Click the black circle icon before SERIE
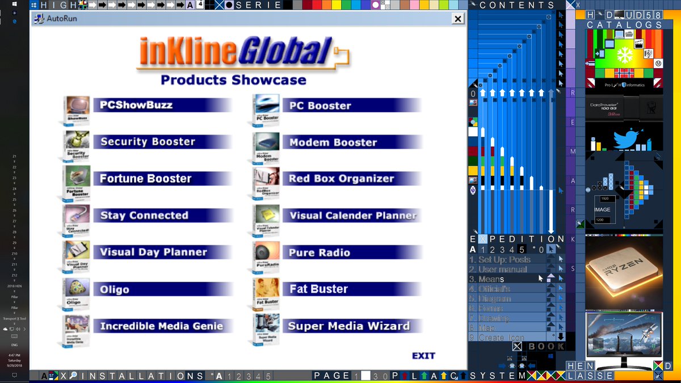This screenshot has width=681, height=383. click(x=229, y=5)
